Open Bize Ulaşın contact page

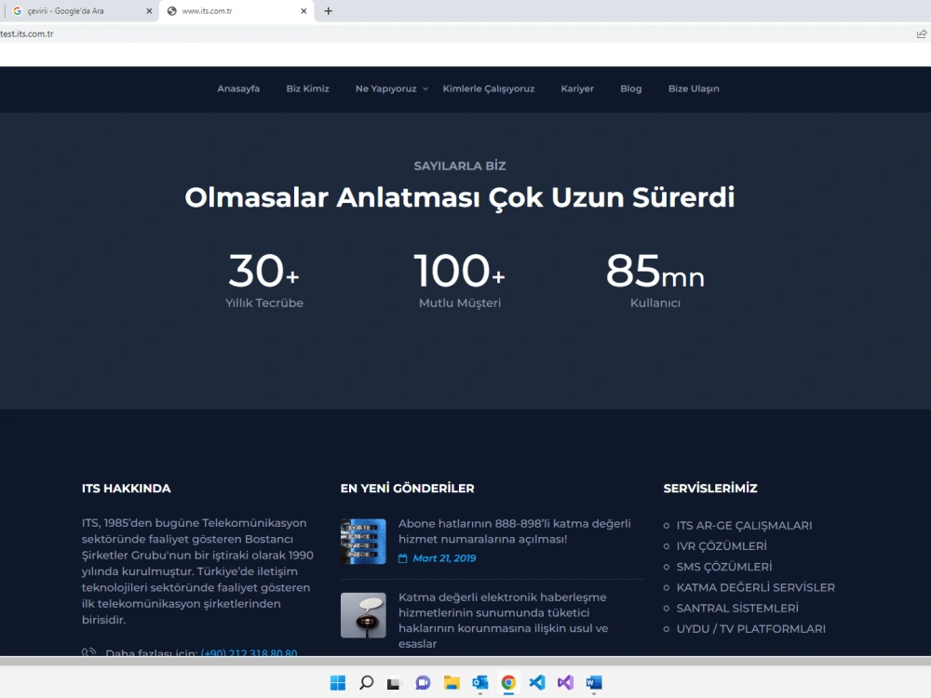694,88
